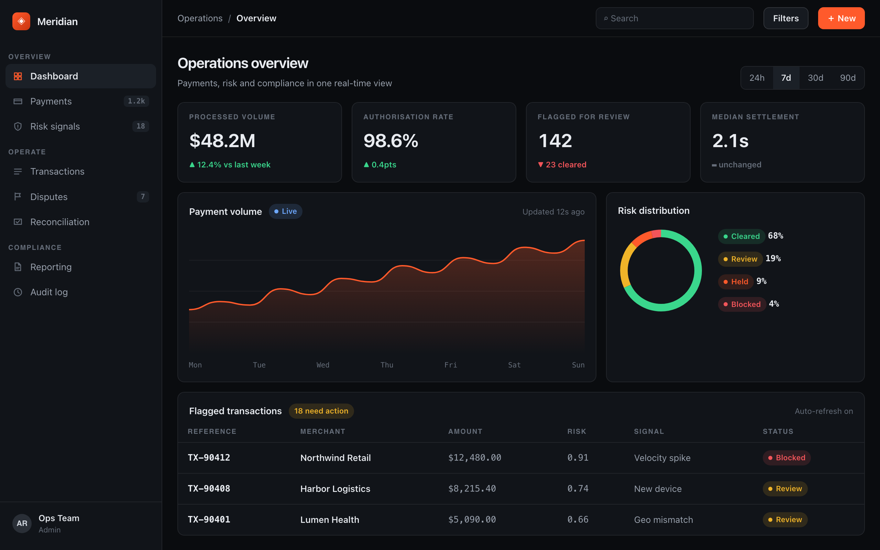Click the Payments 1.2k count badge
This screenshot has height=550, width=880.
tap(136, 101)
